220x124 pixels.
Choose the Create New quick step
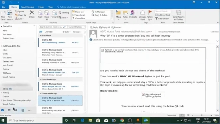(x=79, y=18)
